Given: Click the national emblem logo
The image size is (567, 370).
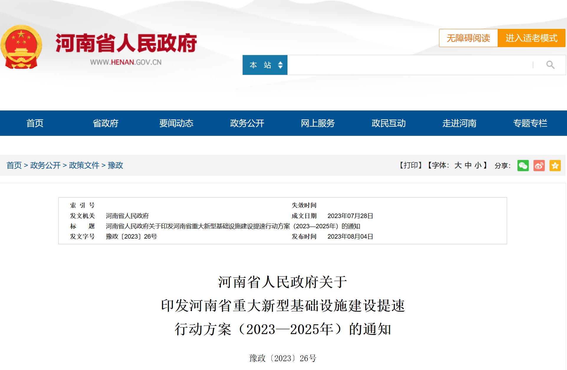Looking at the screenshot, I should pos(21,47).
